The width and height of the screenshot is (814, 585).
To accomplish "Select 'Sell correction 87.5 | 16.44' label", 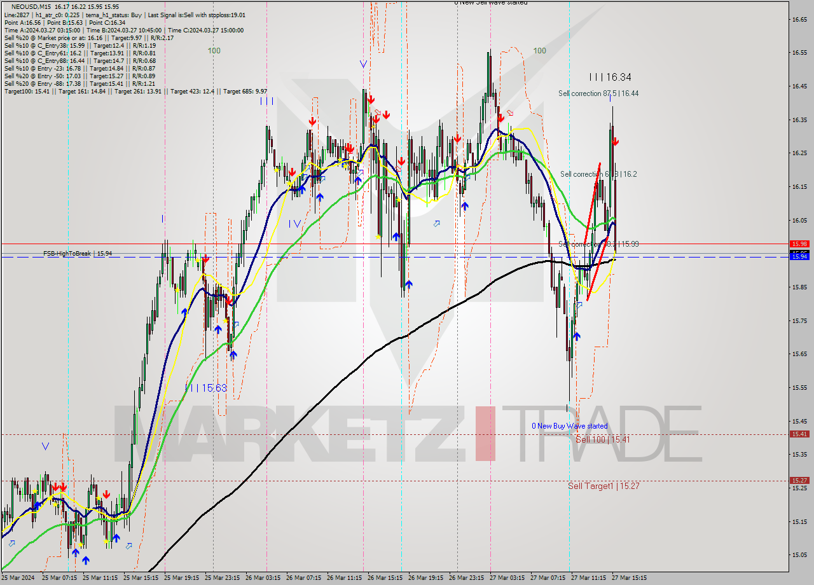I will pyautogui.click(x=598, y=93).
